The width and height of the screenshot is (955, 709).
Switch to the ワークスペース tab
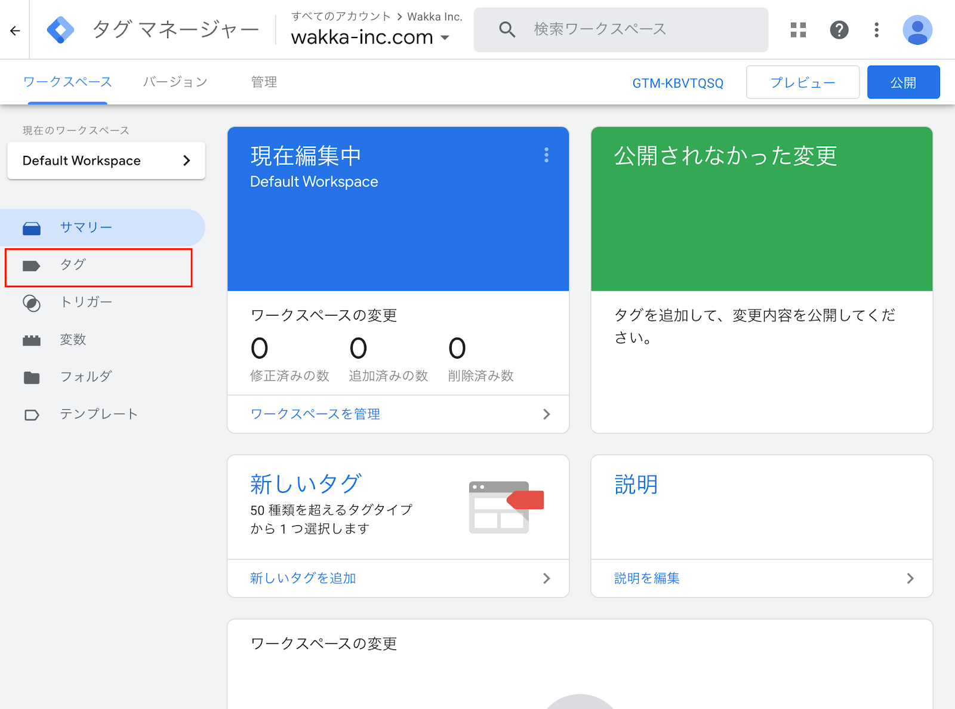(x=67, y=82)
